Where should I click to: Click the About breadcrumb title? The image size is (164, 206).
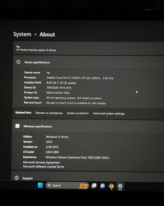pos(47,34)
